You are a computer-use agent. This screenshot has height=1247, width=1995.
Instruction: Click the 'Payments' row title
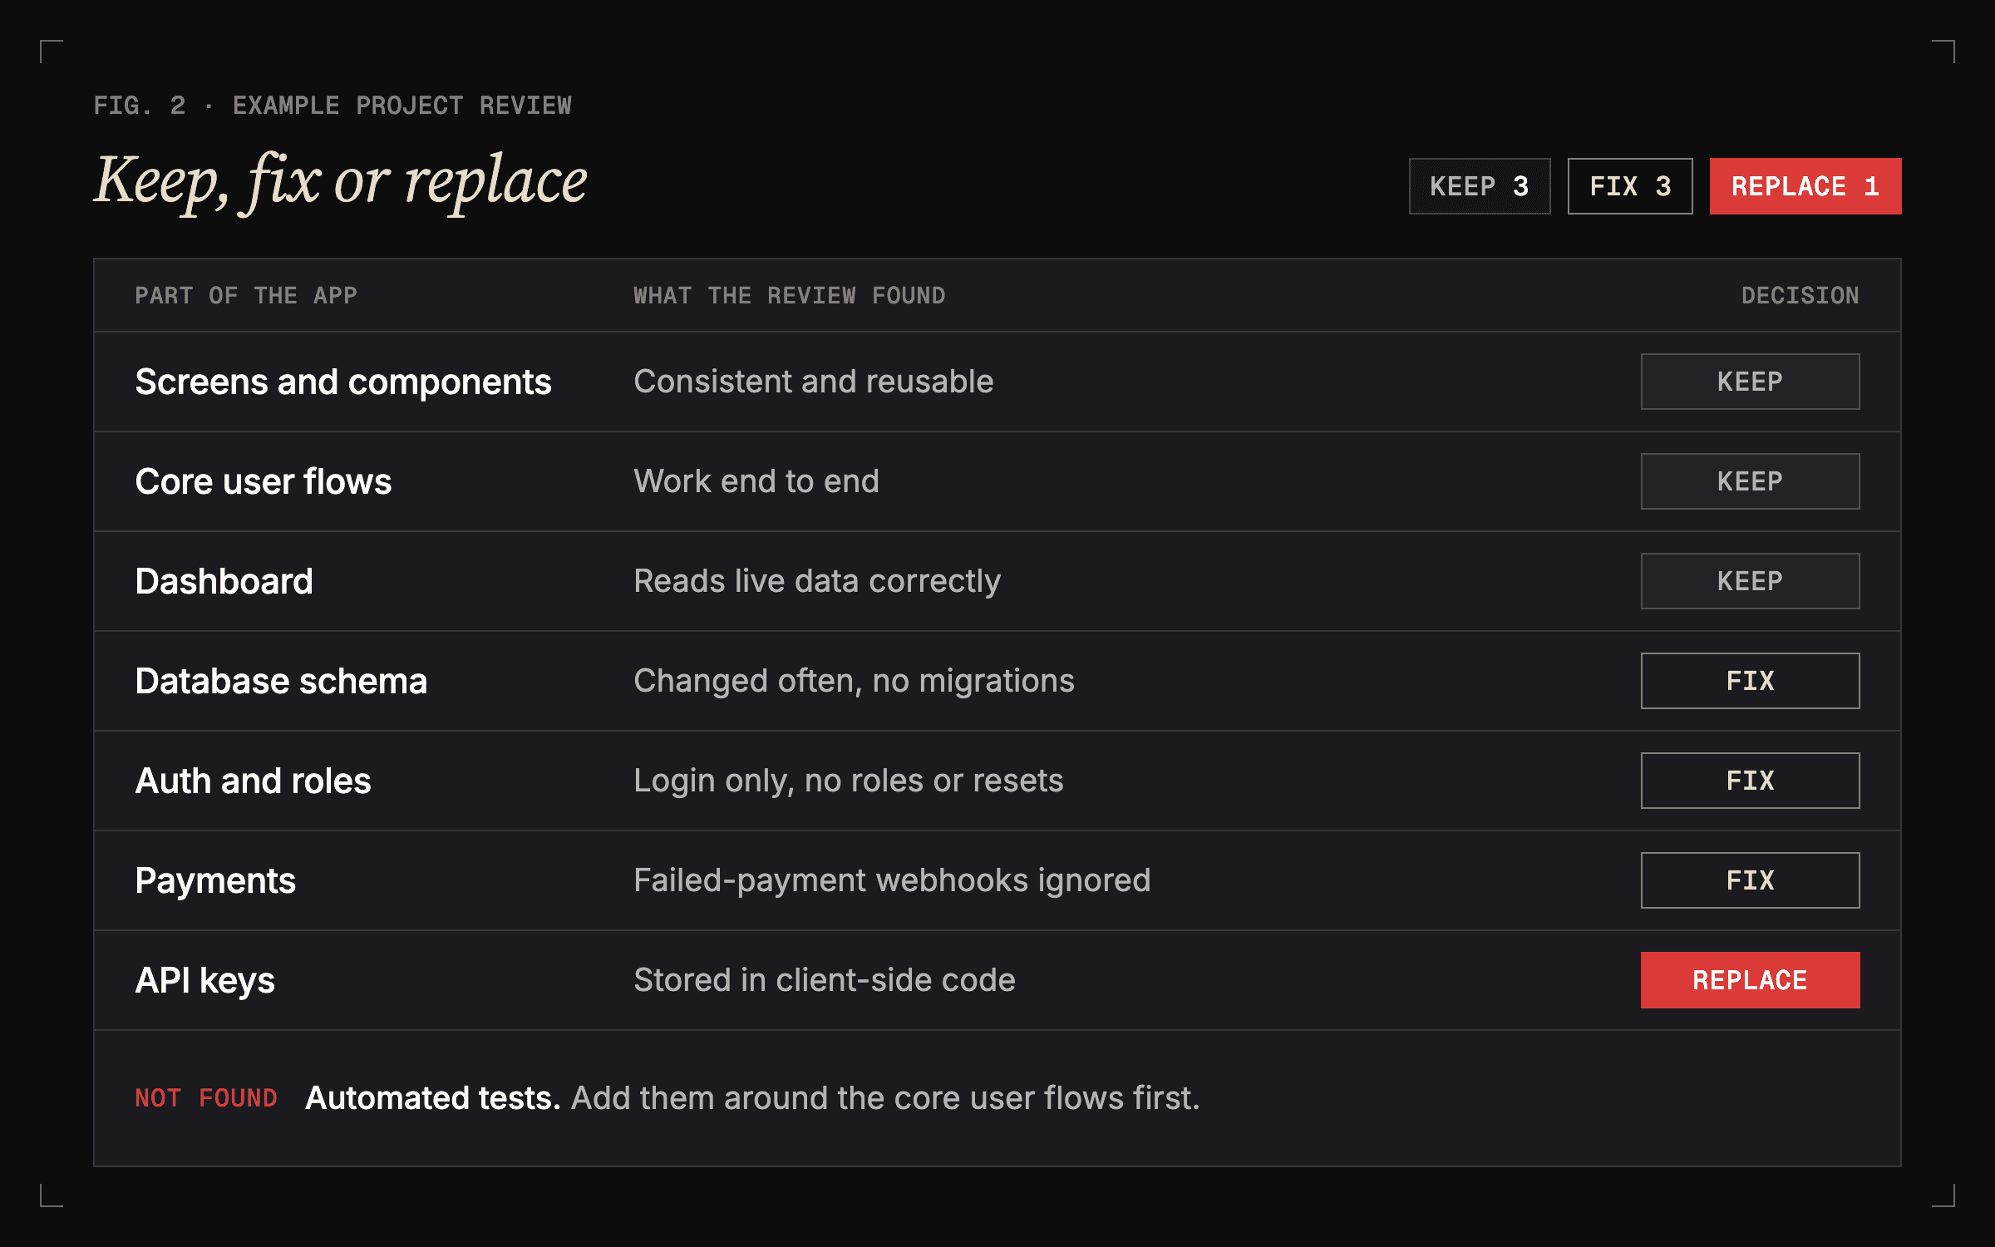(215, 881)
